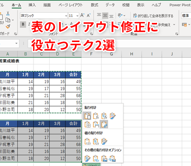Choose Paste Formulas and Number Formatting icon

click(104, 116)
